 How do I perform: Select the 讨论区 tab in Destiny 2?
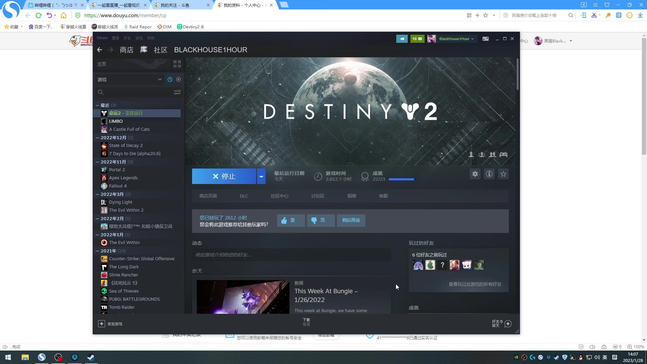point(317,196)
